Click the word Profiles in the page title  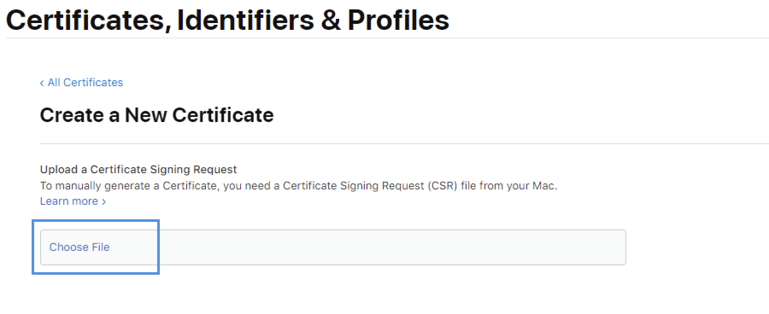pos(398,20)
